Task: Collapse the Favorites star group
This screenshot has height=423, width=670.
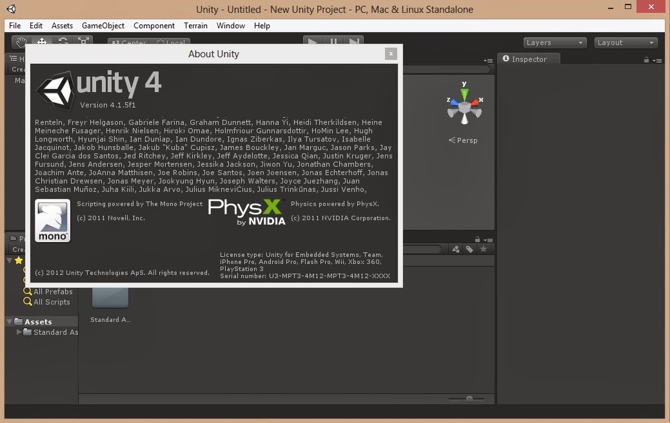Action: coord(10,260)
